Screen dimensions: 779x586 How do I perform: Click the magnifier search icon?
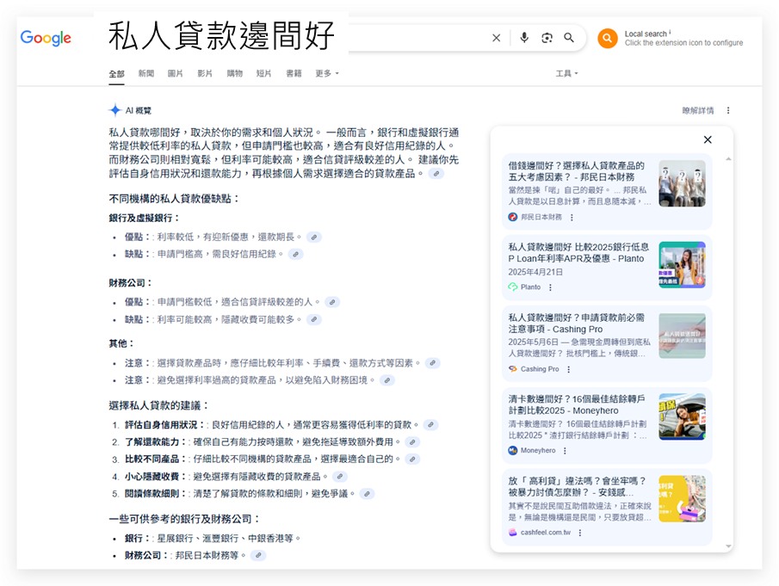[569, 38]
